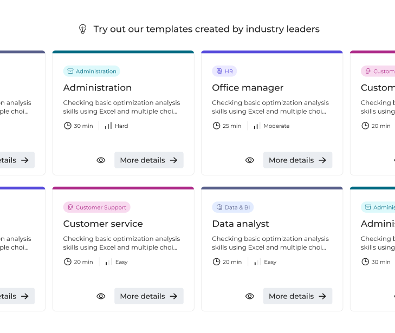Select the Administration category tag
This screenshot has height=333, width=395.
click(92, 71)
